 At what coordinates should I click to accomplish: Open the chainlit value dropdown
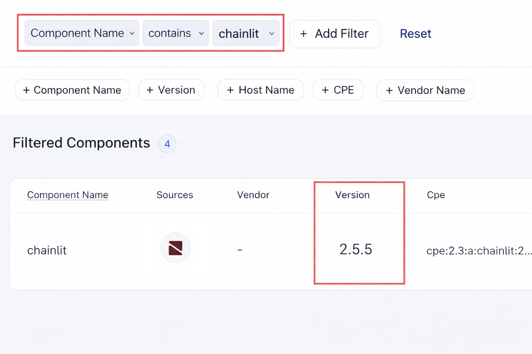coord(246,33)
